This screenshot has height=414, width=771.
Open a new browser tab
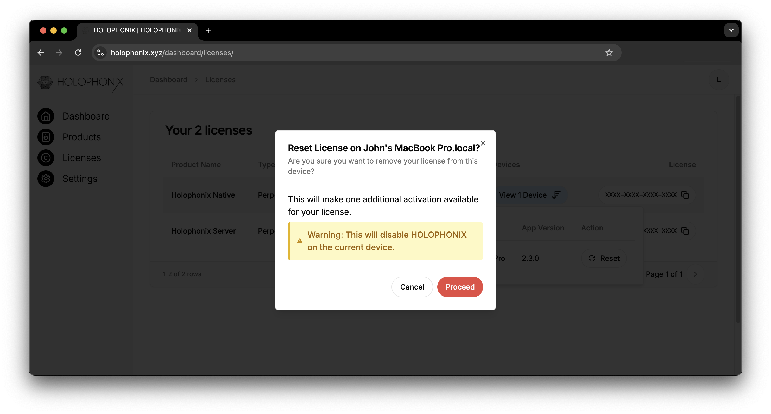208,30
